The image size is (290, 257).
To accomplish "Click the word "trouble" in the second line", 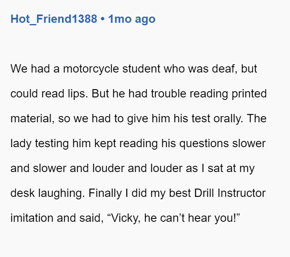I will pyautogui.click(x=169, y=94).
